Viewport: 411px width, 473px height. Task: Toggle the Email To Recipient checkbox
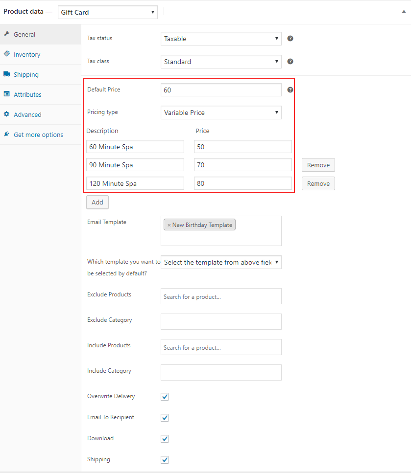[165, 418]
